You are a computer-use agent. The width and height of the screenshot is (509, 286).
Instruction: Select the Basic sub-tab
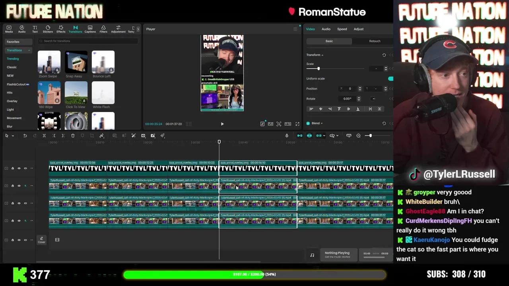pos(329,41)
